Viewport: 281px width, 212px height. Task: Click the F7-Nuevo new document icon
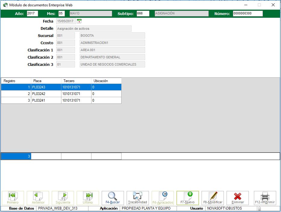point(187,198)
